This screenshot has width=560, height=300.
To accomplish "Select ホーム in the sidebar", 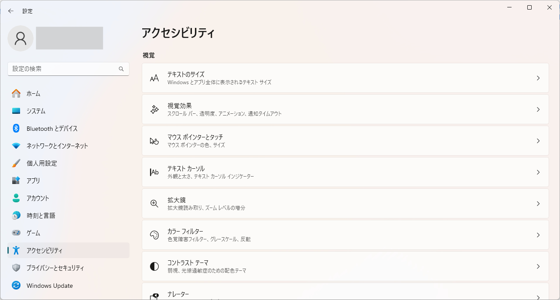I will (x=33, y=93).
